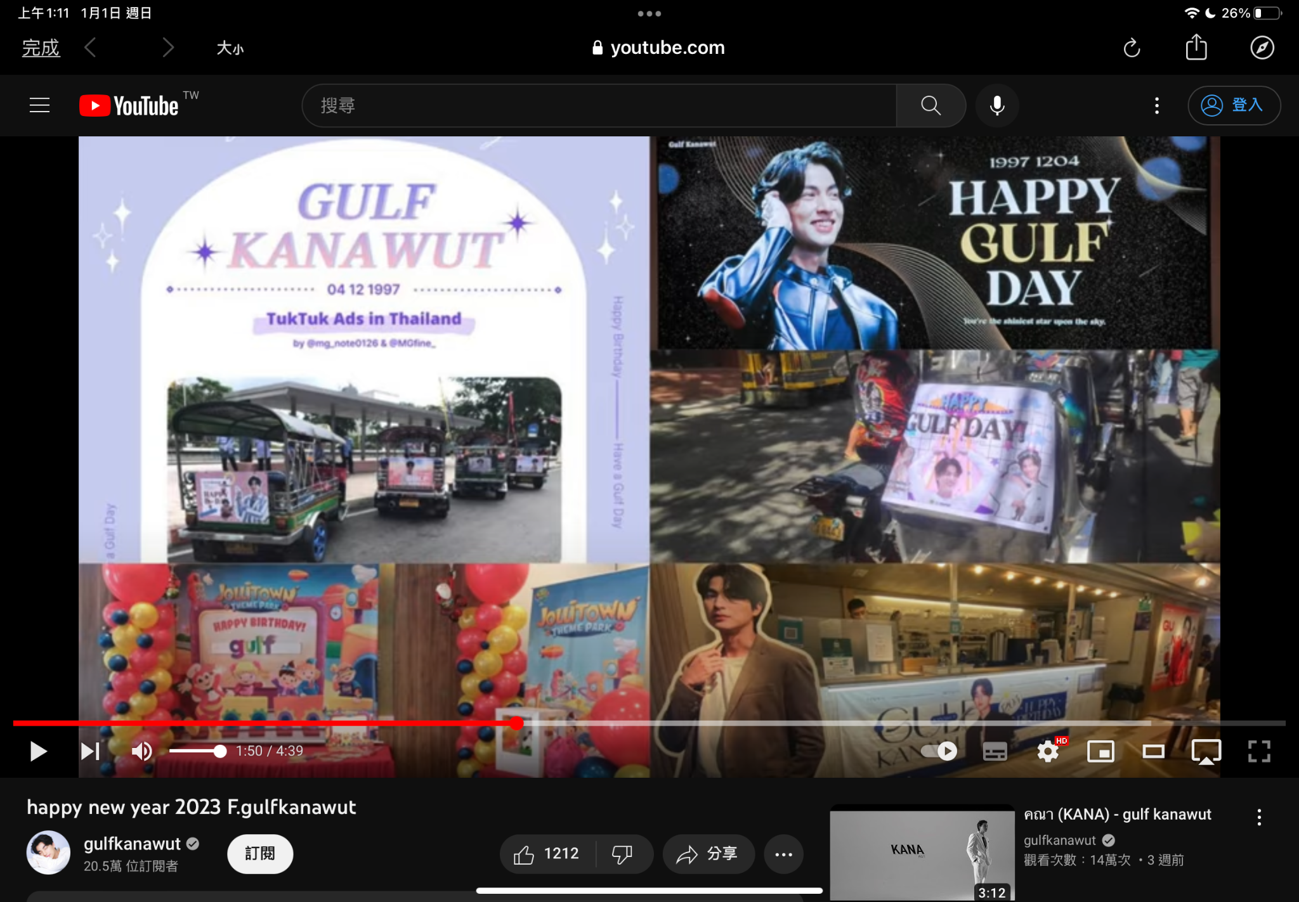This screenshot has height=902, width=1299.
Task: Select the video title text
Action: 191,807
